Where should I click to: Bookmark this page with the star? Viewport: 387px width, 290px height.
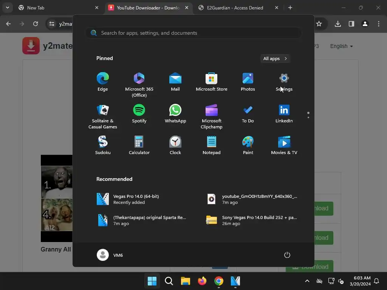tap(319, 24)
